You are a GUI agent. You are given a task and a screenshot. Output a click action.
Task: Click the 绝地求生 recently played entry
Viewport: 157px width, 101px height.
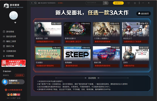(x=6, y=75)
